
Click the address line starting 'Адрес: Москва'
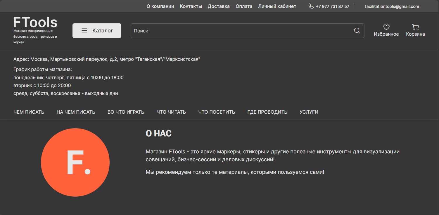[x=107, y=59]
